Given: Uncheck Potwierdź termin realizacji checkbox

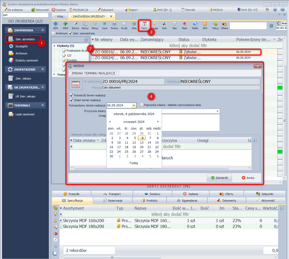Looking at the screenshot, I should (x=72, y=95).
